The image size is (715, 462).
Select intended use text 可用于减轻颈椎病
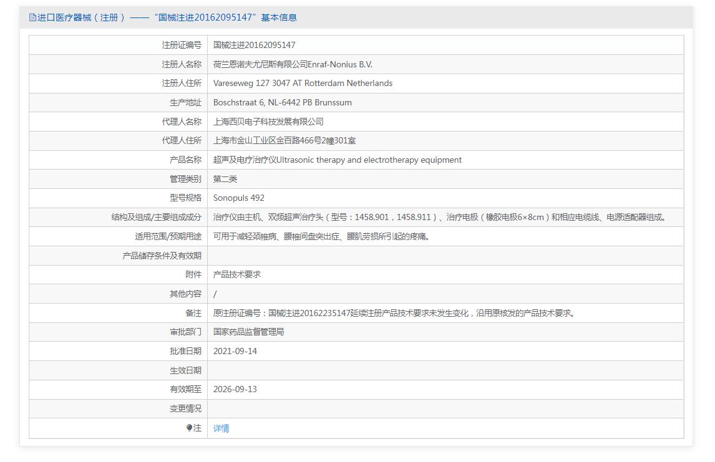point(245,236)
